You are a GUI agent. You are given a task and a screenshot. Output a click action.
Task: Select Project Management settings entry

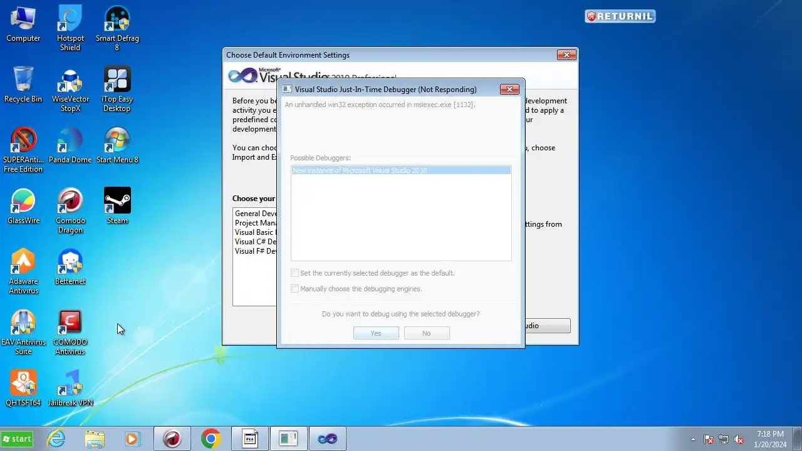[x=256, y=223]
